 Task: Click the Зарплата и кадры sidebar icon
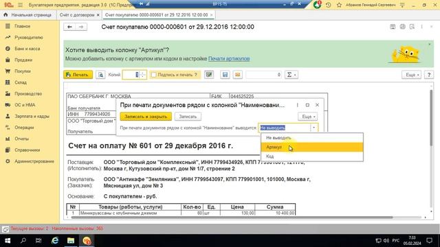[x=8, y=116]
